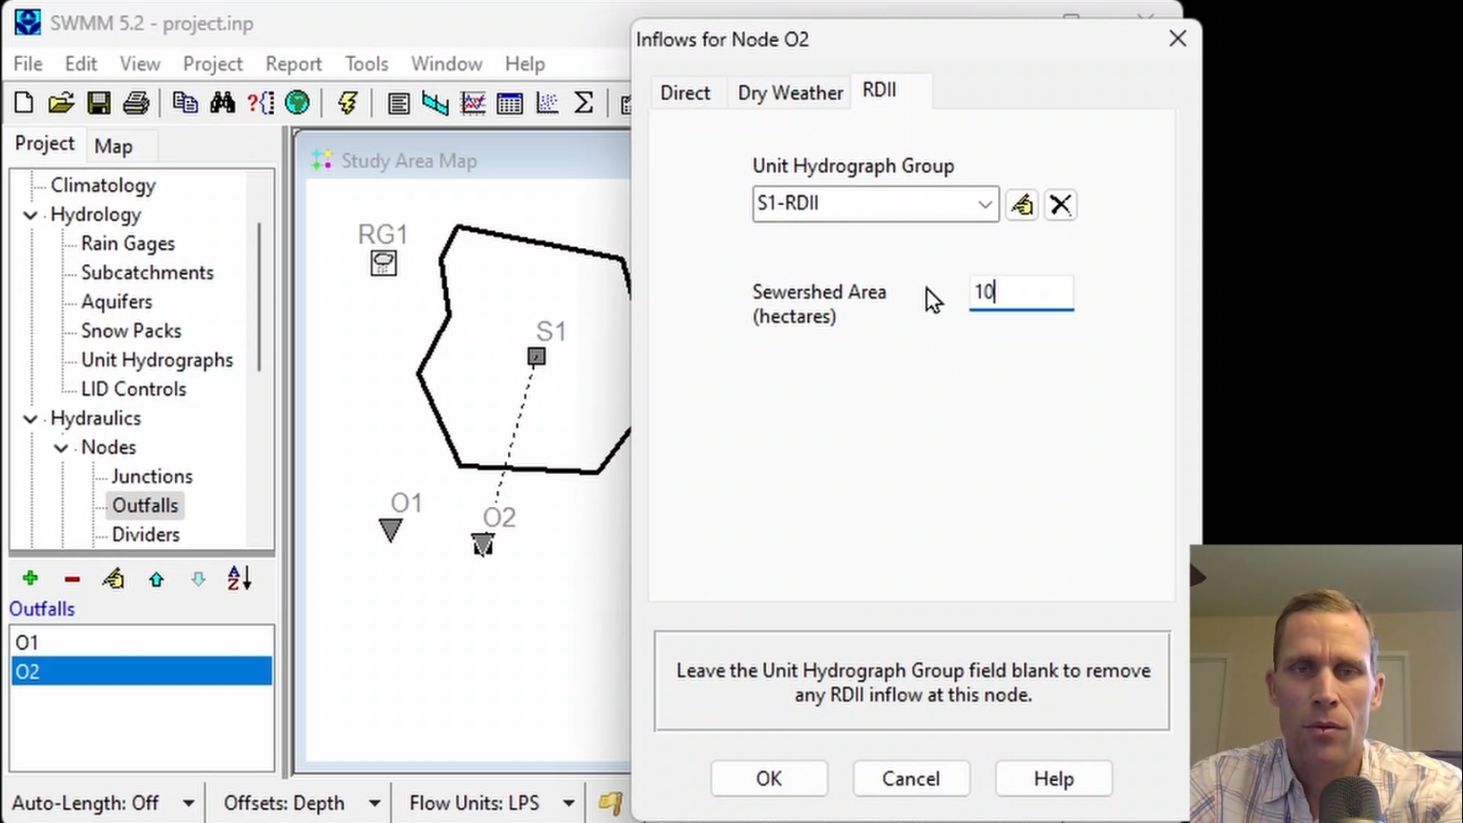Screen dimensions: 1463x823
Task: Open the Offsets Depth dropdown arrow
Action: click(374, 804)
